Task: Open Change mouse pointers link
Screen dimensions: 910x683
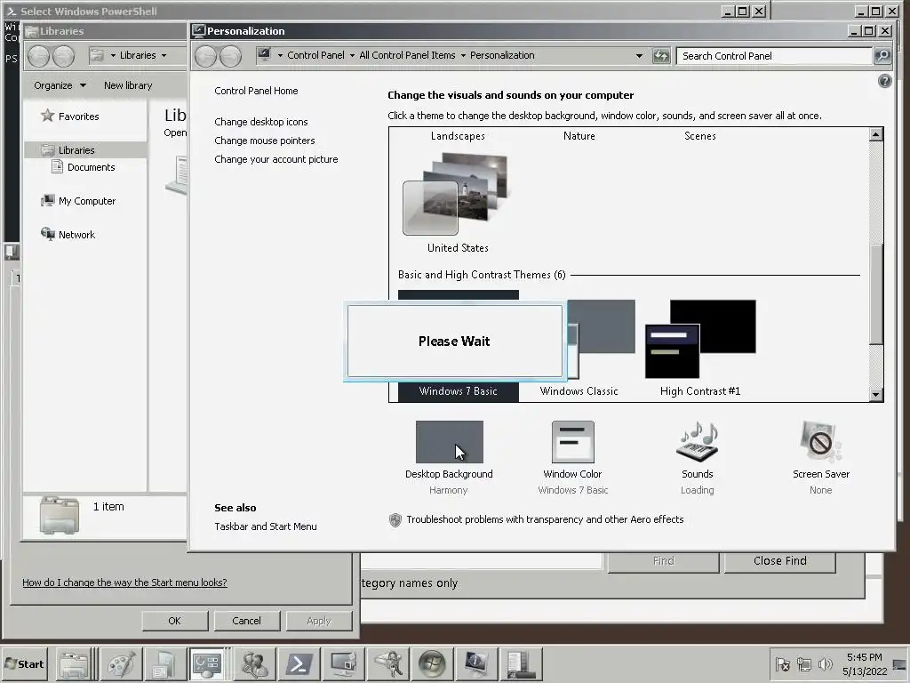Action: [265, 141]
